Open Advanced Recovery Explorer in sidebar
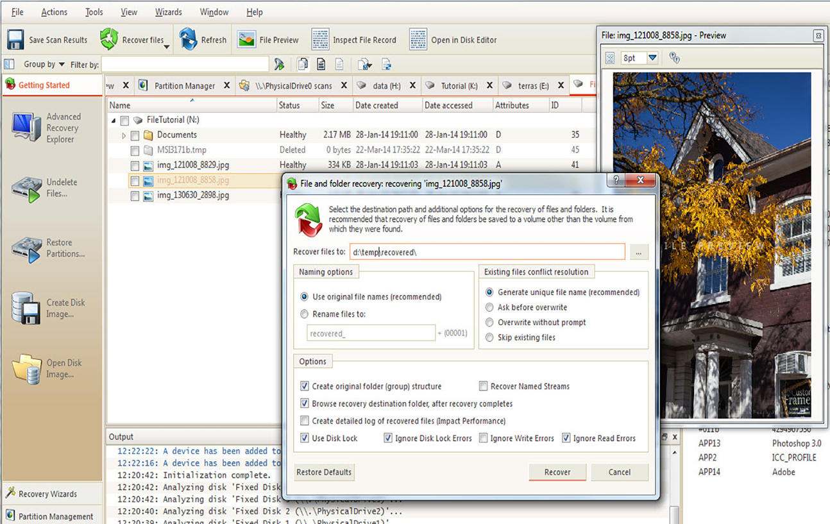The width and height of the screenshot is (830, 524). tap(27, 128)
